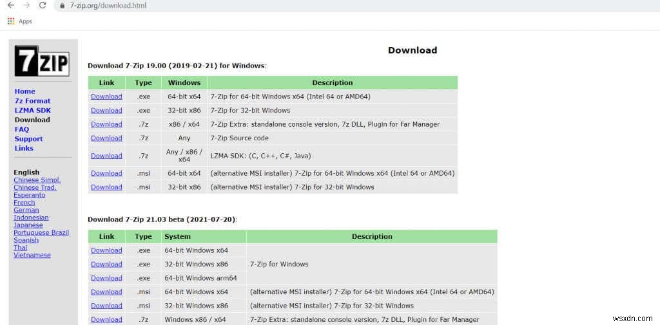Open the Links sidebar link
This screenshot has width=660, height=325.
[24, 149]
